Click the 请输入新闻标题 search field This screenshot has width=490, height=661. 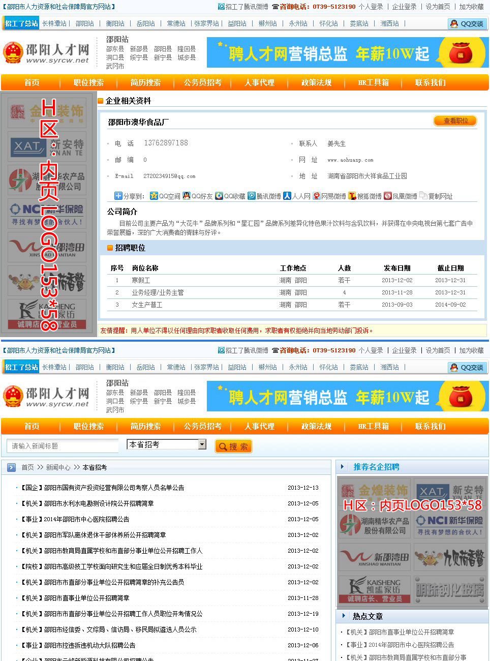[63, 446]
